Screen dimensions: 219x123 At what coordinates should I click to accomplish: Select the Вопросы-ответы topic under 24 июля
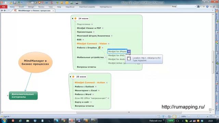pyautogui.click(x=87, y=67)
